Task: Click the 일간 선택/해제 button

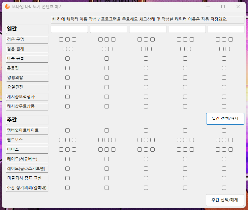Action: pyautogui.click(x=225, y=119)
